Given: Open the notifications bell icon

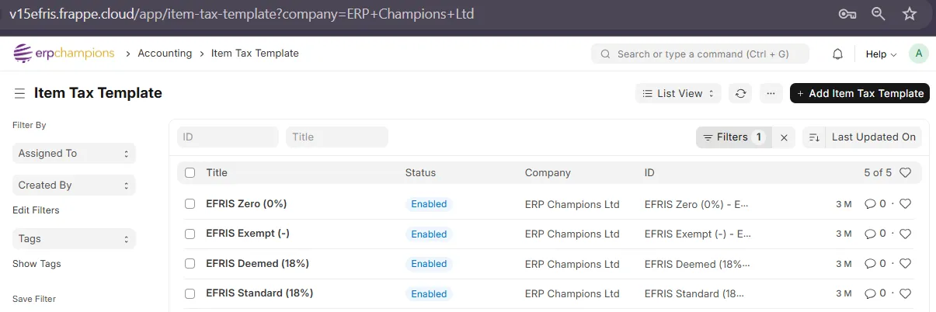Looking at the screenshot, I should coord(837,54).
